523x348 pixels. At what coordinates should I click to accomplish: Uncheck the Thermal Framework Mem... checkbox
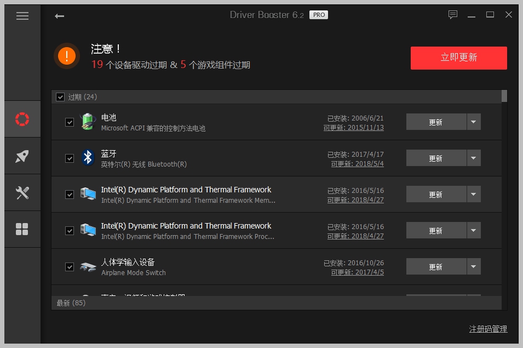coord(70,195)
